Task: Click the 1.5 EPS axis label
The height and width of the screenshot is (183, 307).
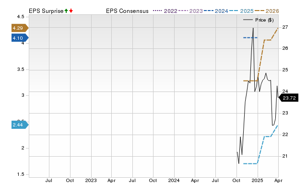Action: point(21,174)
